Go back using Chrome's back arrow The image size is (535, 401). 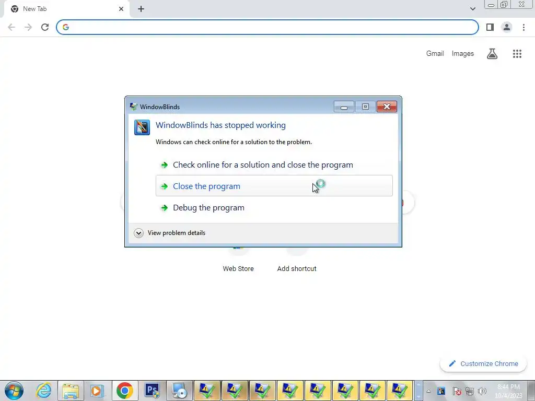(11, 27)
